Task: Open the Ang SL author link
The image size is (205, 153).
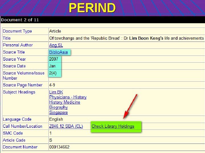Action: (x=56, y=45)
